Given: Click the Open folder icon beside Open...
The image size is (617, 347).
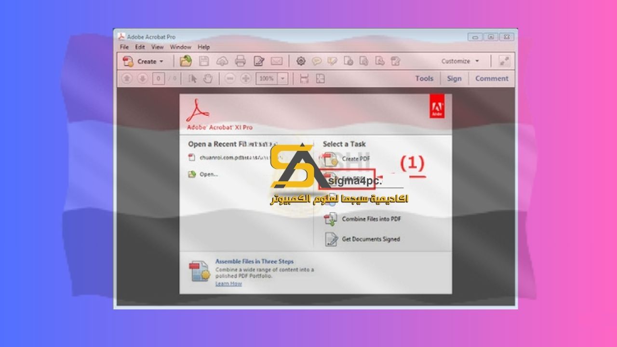Looking at the screenshot, I should coord(192,174).
